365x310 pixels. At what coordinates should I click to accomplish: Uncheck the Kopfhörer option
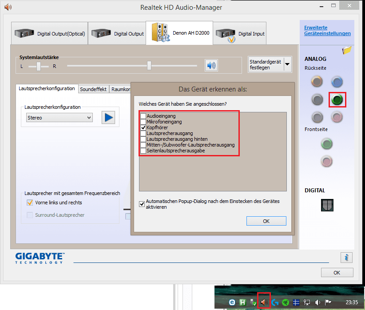pyautogui.click(x=143, y=127)
